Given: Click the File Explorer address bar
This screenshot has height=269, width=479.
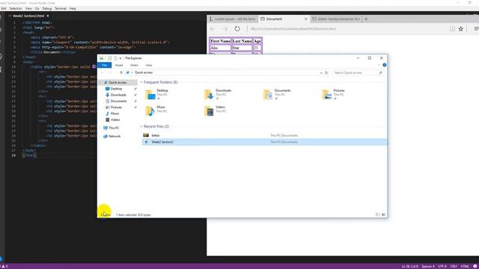Looking at the screenshot, I should coord(225,72).
